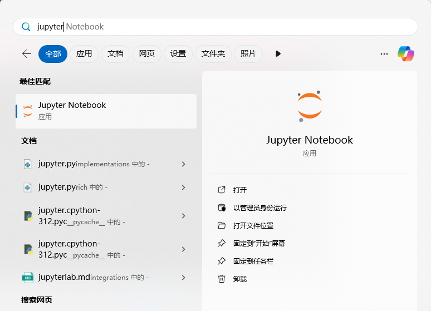Click the trash icon for 卸载
Screen dimensions: 431x311
pyautogui.click(x=222, y=279)
